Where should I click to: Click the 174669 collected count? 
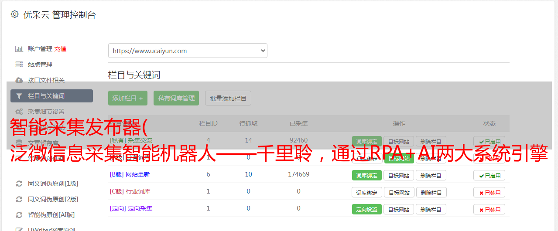click(299, 174)
